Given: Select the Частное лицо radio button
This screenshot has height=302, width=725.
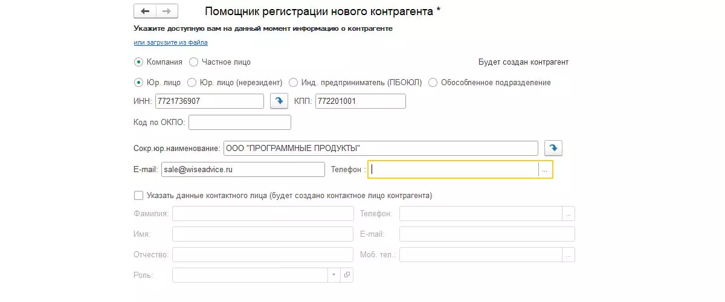Looking at the screenshot, I should click(x=193, y=62).
